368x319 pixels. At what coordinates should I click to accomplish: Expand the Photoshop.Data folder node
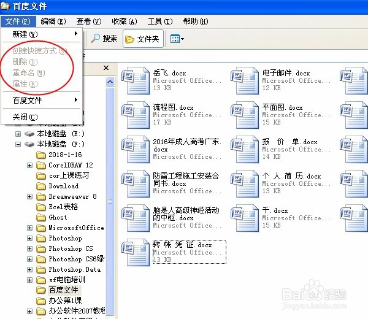(29, 269)
